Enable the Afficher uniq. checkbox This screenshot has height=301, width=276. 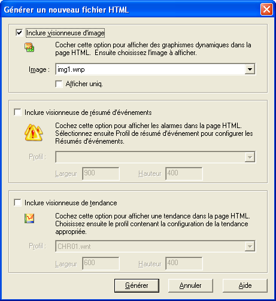(x=59, y=84)
